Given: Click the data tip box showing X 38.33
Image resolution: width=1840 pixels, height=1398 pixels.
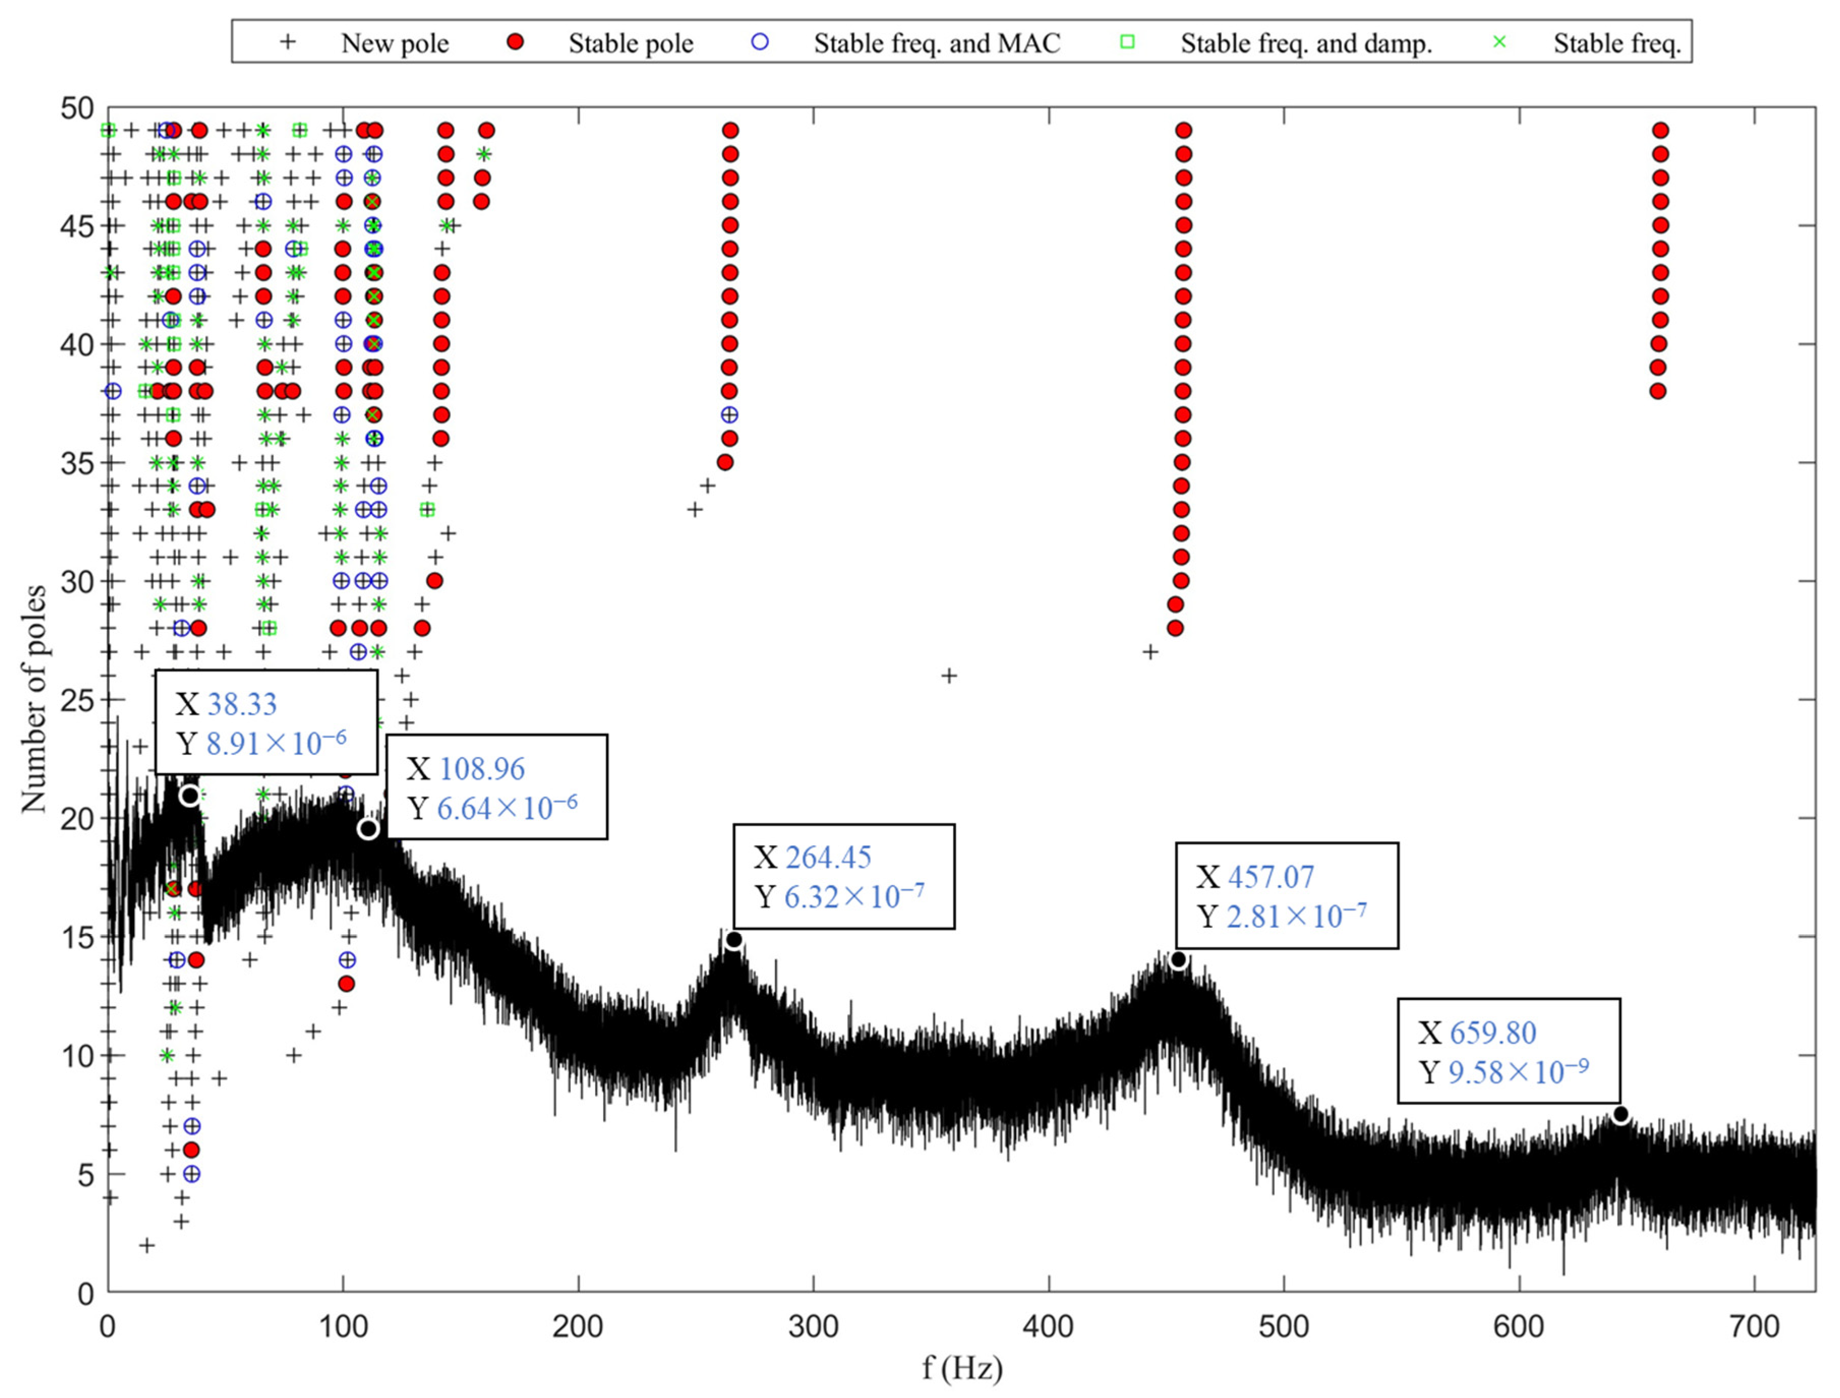Looking at the screenshot, I should [266, 722].
